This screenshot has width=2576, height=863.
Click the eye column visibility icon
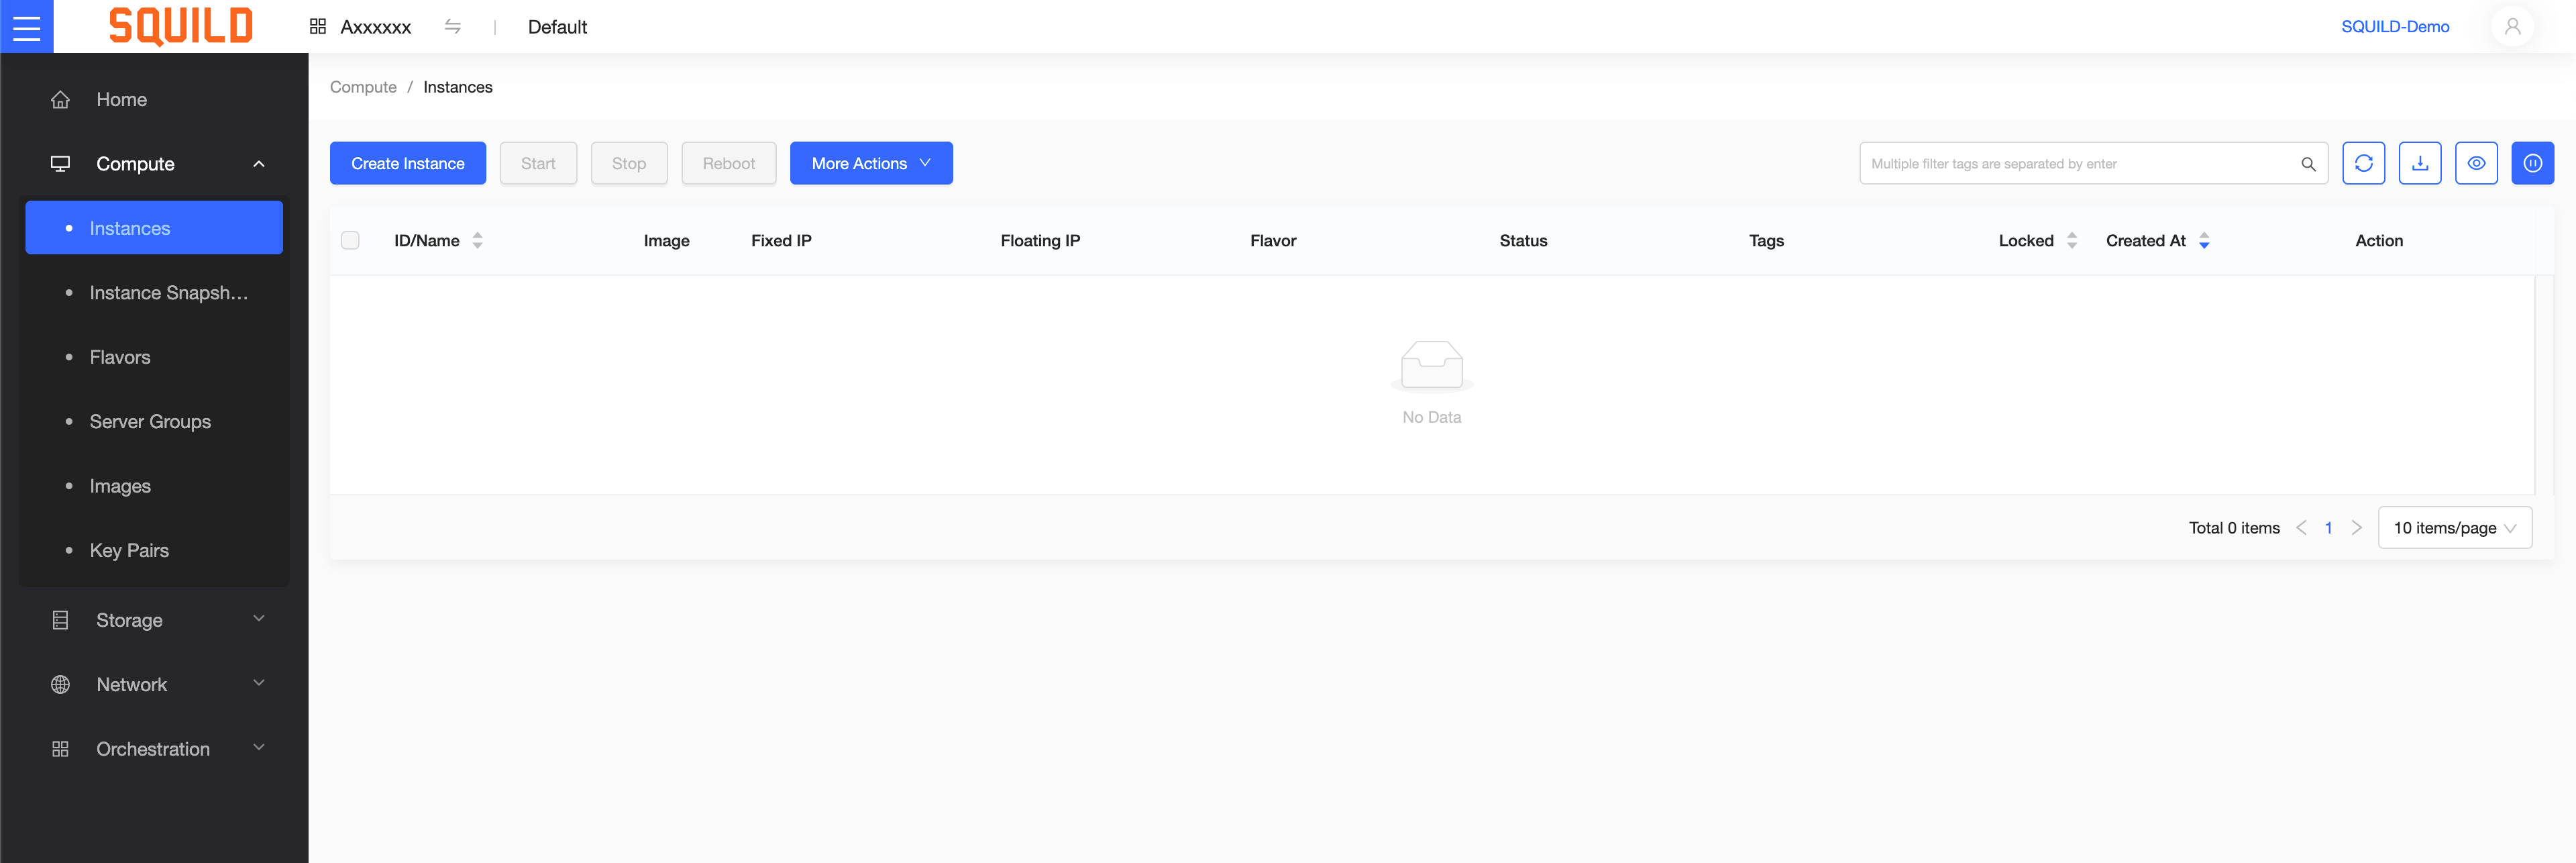[2475, 163]
